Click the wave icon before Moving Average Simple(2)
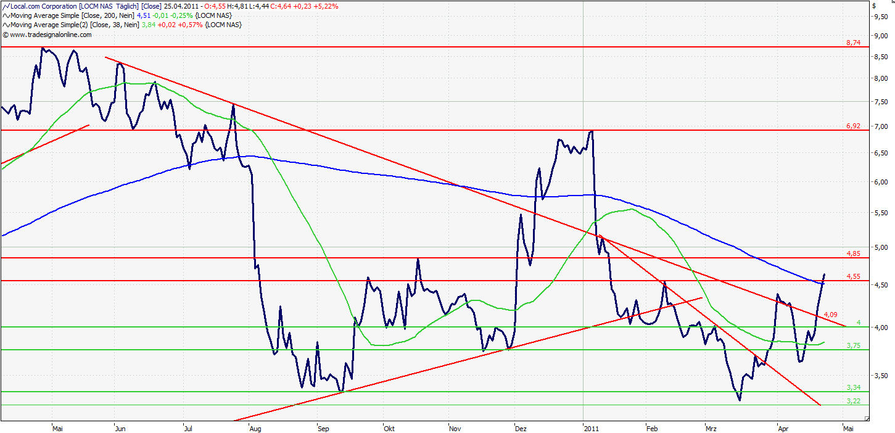Viewport: 895px width, 433px height. pyautogui.click(x=6, y=24)
